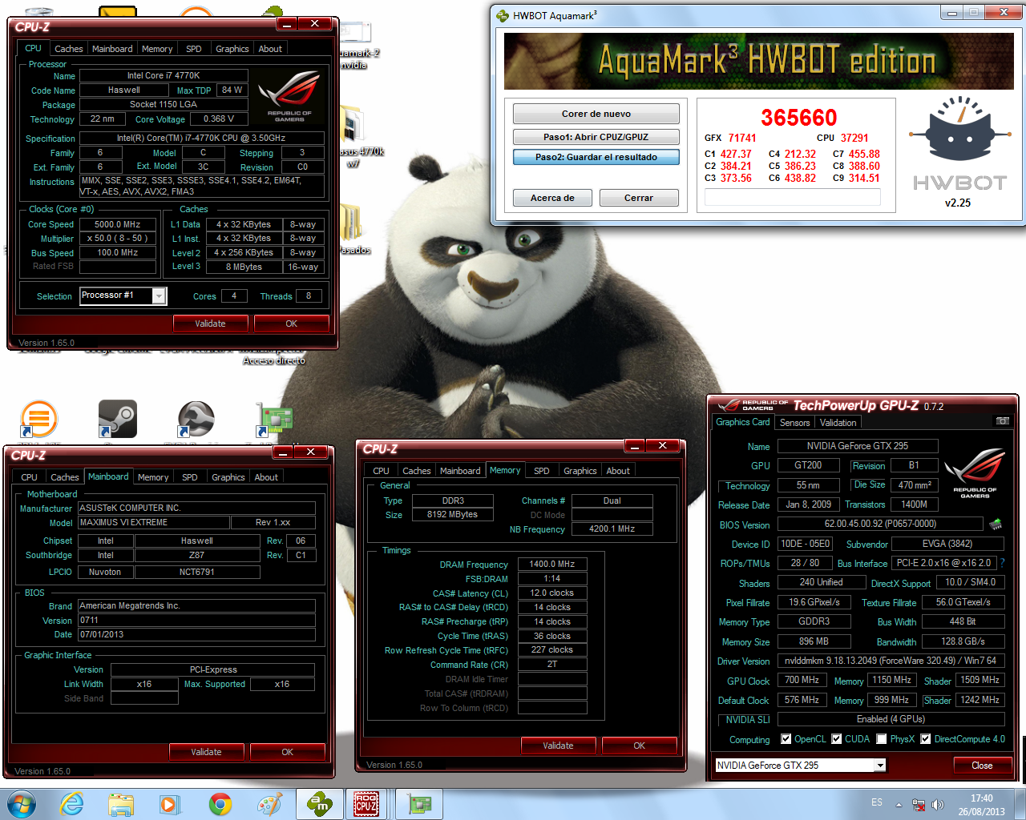Click the ROG CPU-Z taskbar icon
This screenshot has height=820, width=1026.
[x=366, y=804]
